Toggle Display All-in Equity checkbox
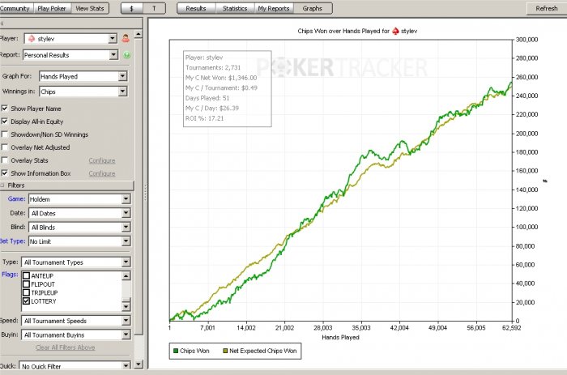 point(4,121)
